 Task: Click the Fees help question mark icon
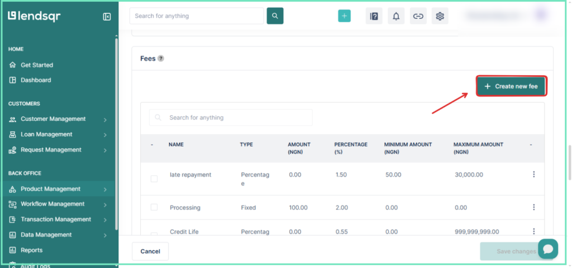[161, 59]
